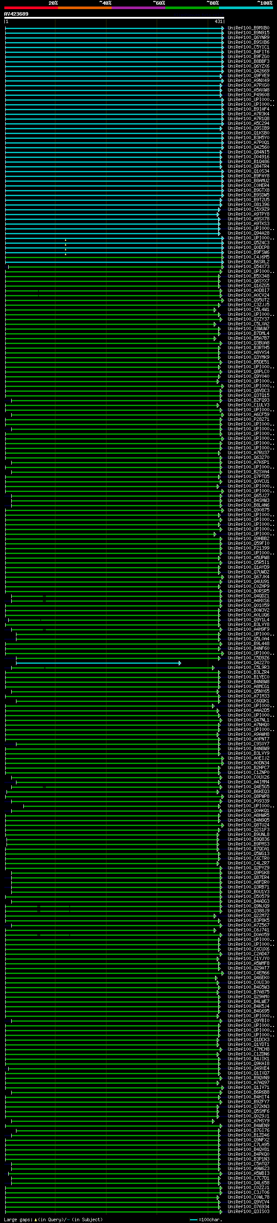Click UniRef100_Q47NL1 hit name
The image size is (277, 1223).
point(248,720)
